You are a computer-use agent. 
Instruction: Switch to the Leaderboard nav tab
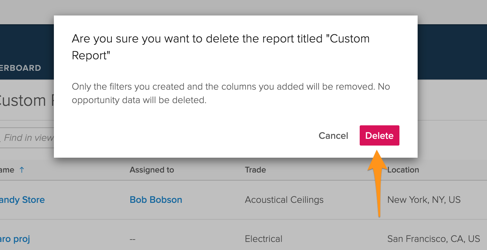[x=20, y=68]
